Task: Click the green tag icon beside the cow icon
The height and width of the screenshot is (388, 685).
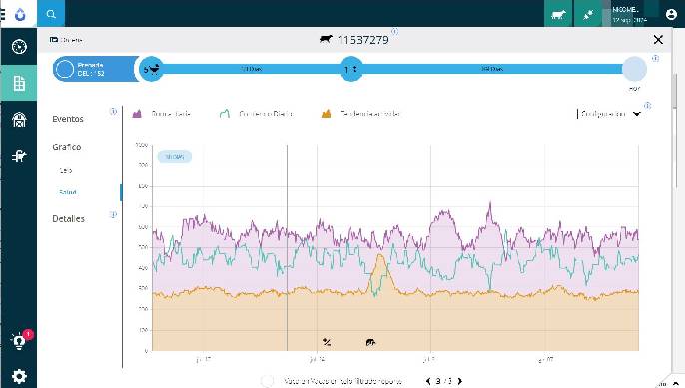Action: [x=588, y=14]
